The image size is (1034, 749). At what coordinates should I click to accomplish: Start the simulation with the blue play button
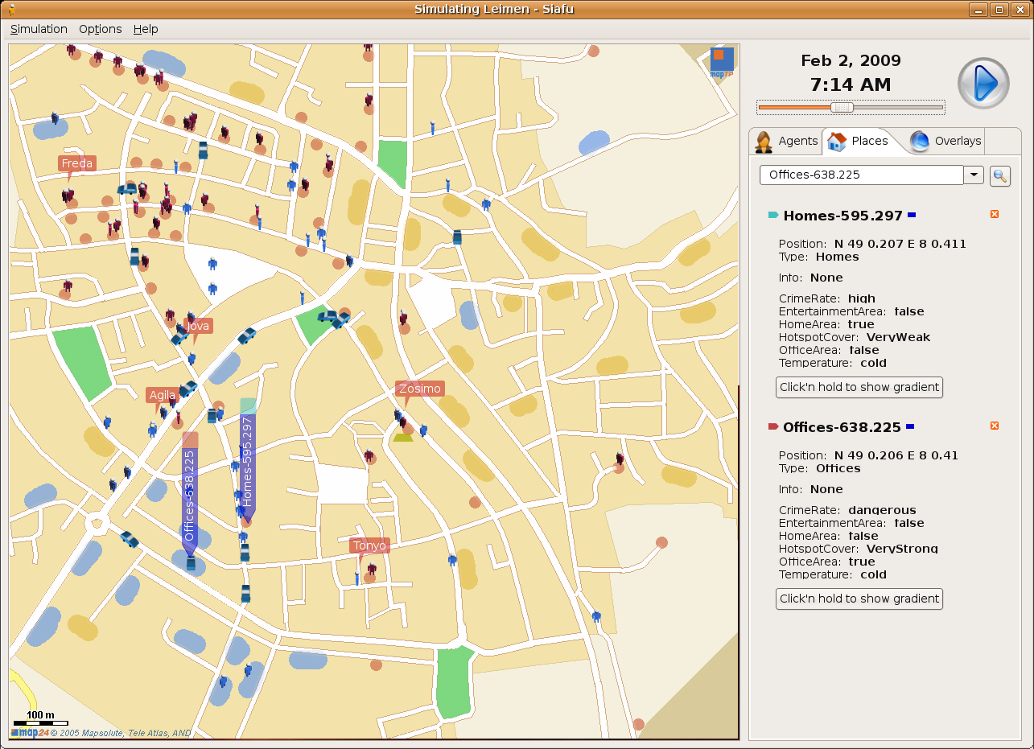click(x=983, y=84)
